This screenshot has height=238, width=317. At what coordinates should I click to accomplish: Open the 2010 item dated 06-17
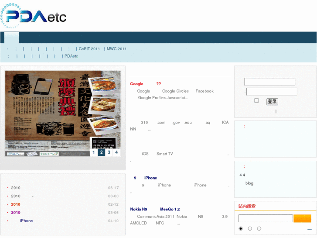point(16,188)
